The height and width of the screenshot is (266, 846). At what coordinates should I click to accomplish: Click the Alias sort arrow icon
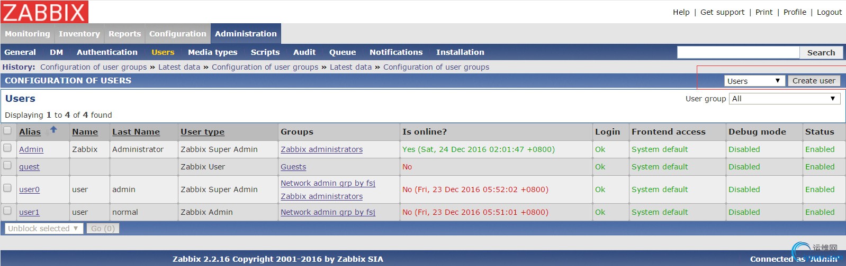point(53,129)
